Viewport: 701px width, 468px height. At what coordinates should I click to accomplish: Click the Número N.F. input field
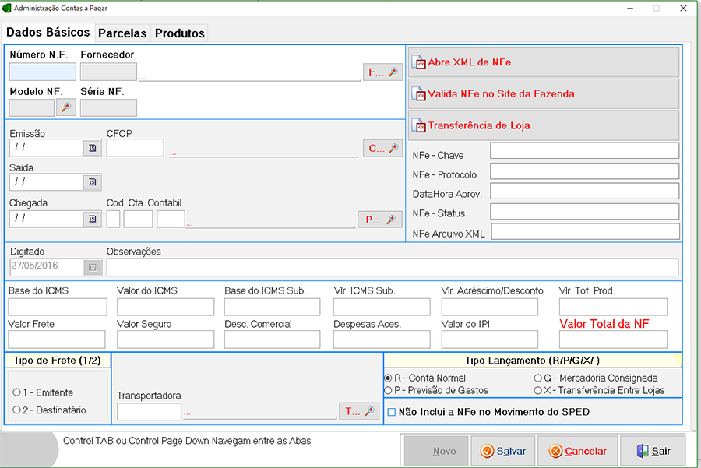tap(43, 72)
